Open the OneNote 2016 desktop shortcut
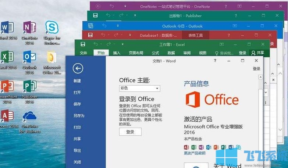 (x=29, y=33)
